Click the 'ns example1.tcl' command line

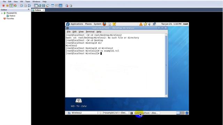click(x=92, y=51)
